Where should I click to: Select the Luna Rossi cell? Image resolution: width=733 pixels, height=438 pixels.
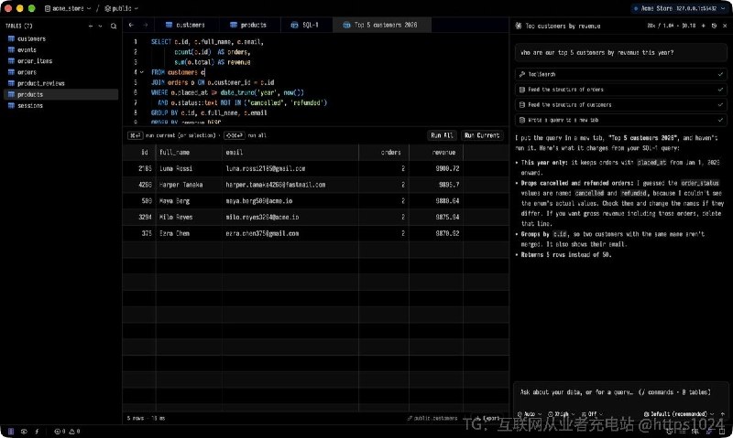coord(189,169)
